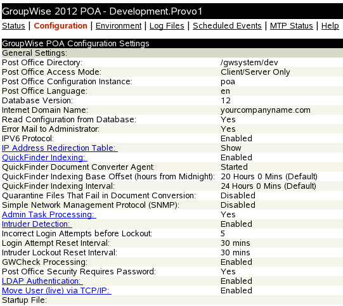Click GWCheck Processing label

pos(44,262)
